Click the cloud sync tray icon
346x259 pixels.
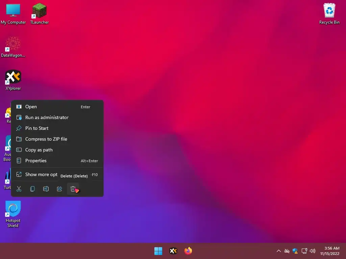[287, 251]
